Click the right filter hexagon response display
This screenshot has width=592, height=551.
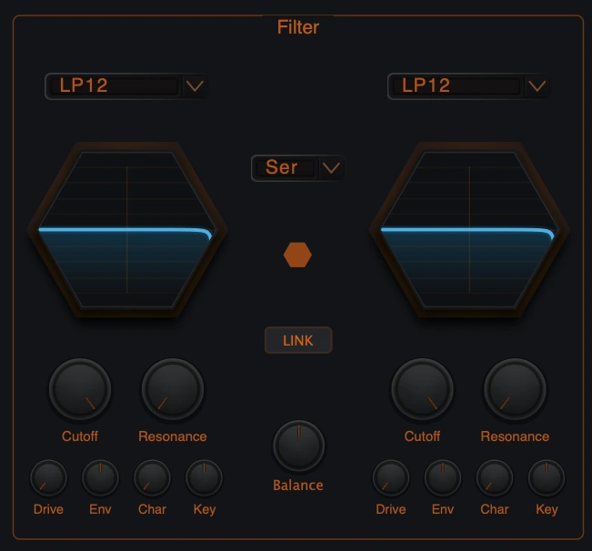(469, 230)
